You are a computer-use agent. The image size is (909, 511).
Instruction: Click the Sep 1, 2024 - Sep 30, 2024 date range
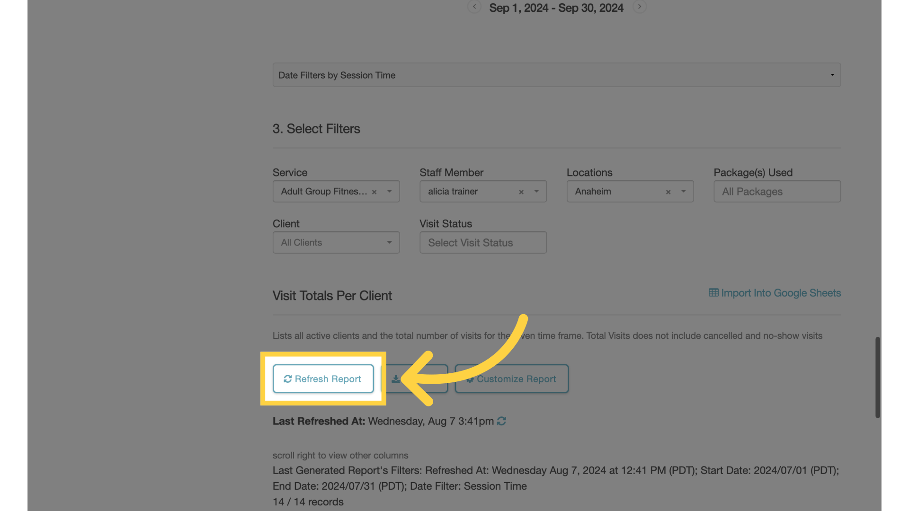tap(556, 7)
